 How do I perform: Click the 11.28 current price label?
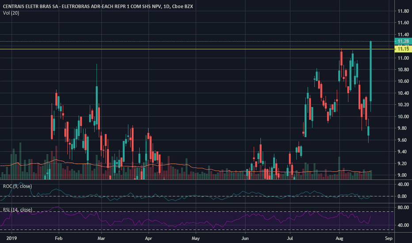tap(403, 41)
